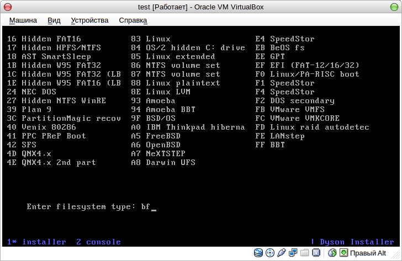The height and width of the screenshot is (261, 402).
Task: Click 'EF EFI (FAT-12/16/32)' entry
Action: click(307, 65)
